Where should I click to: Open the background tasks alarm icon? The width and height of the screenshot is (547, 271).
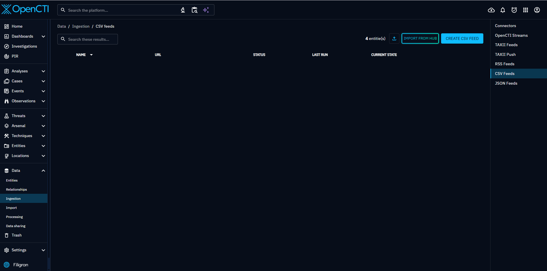(x=514, y=10)
